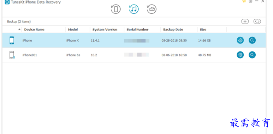Sort by Device Name column
Screen dimensions: 273x134
(x=34, y=30)
